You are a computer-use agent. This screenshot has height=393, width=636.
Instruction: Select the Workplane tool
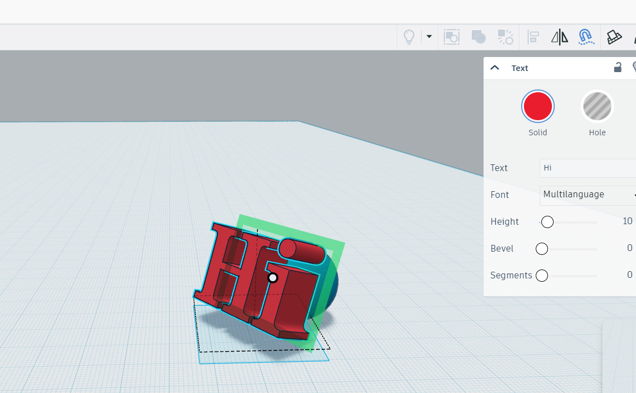click(615, 37)
